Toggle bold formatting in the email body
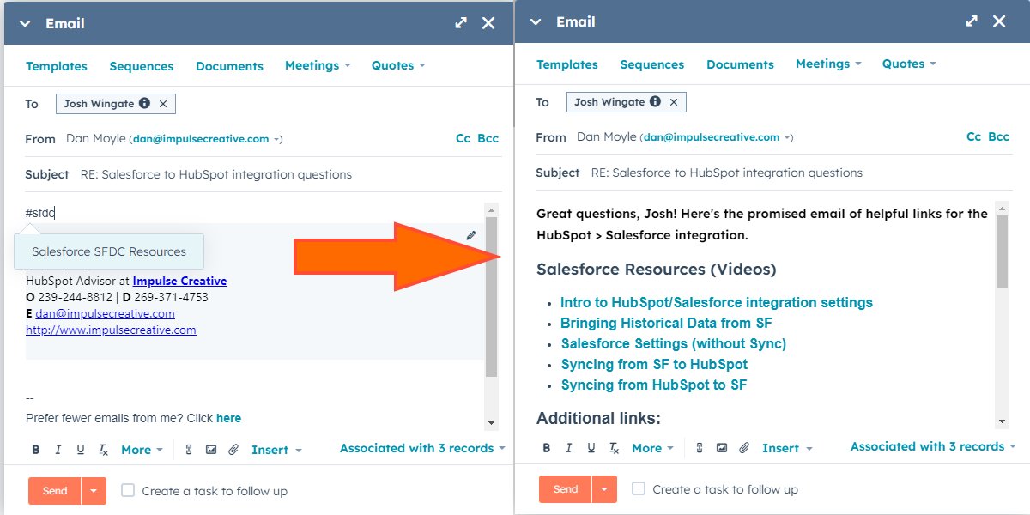The height and width of the screenshot is (515, 1030). tap(35, 449)
